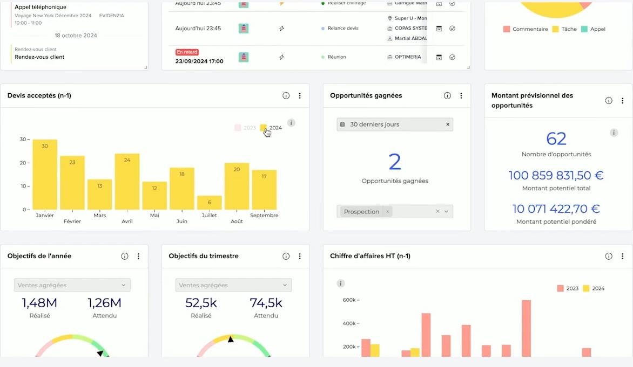Complete the Relance devis task checkmark
This screenshot has height=367, width=633.
(452, 29)
